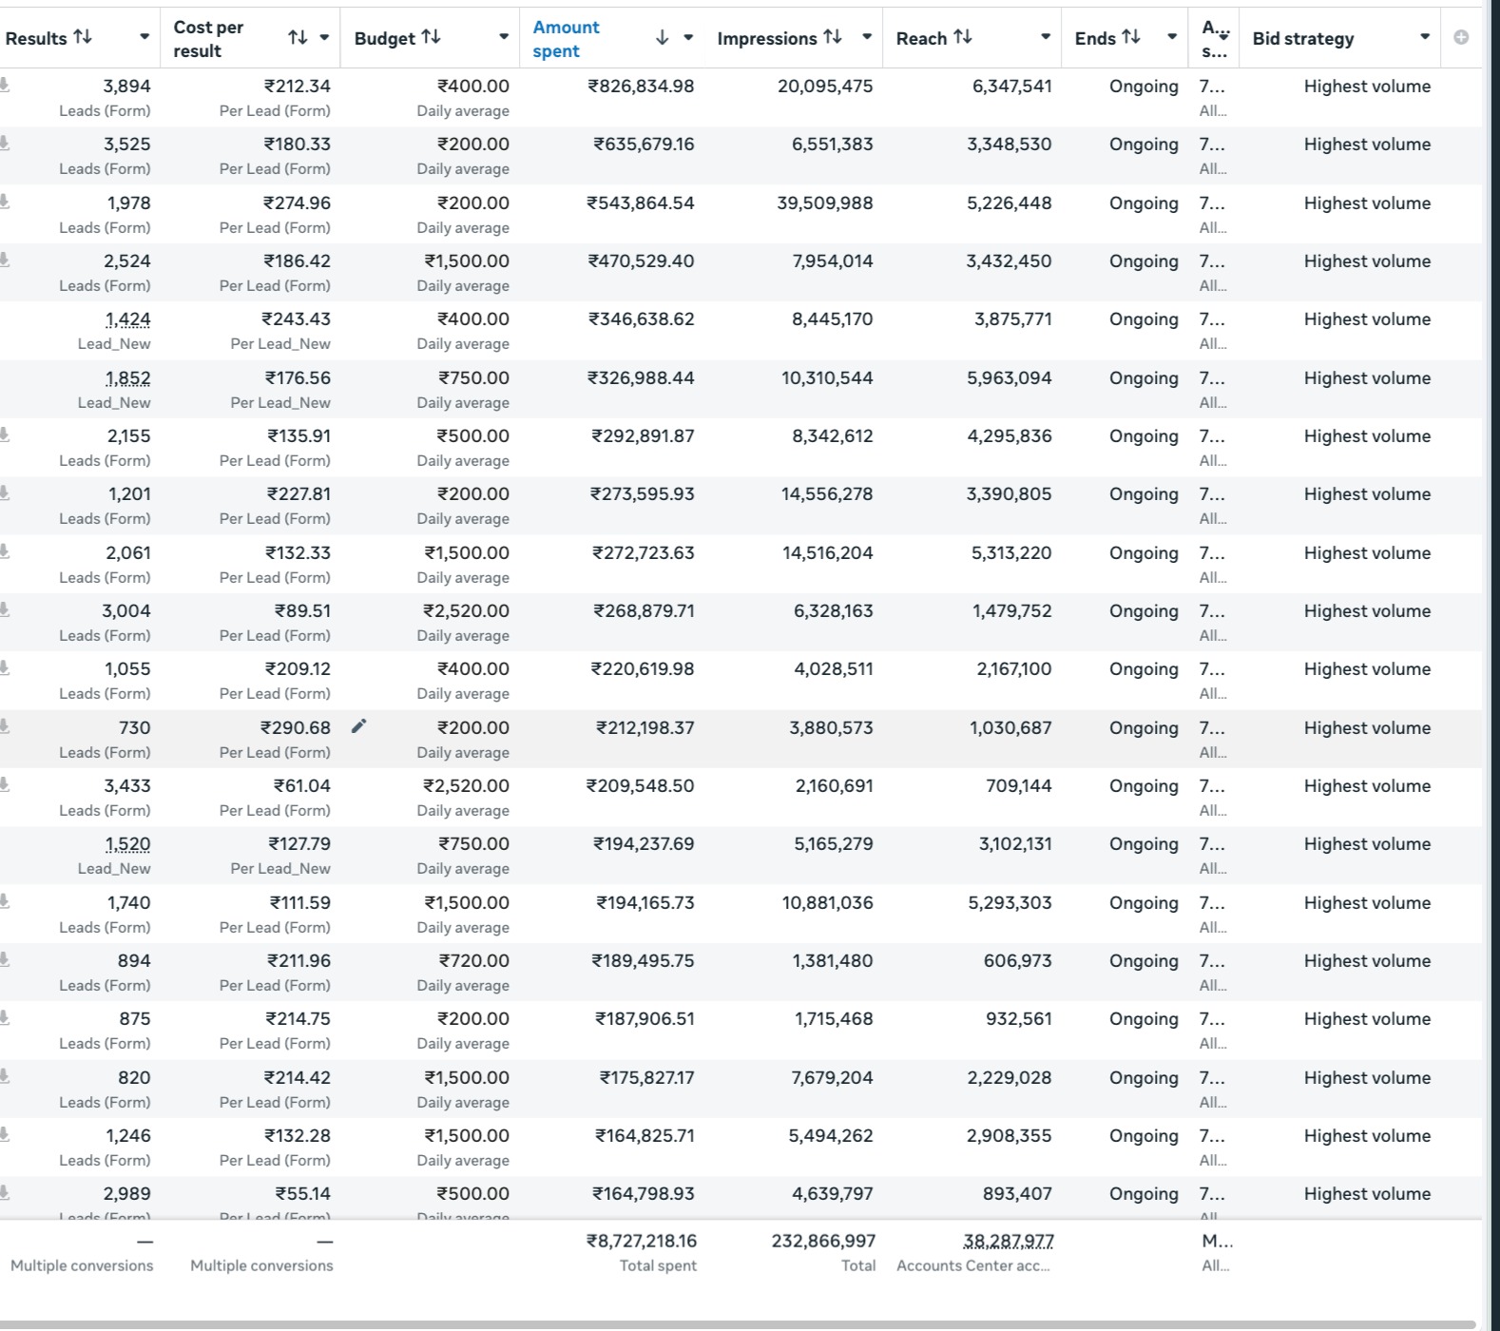
Task: Click the 932,561 reach cell
Action: point(1018,1019)
